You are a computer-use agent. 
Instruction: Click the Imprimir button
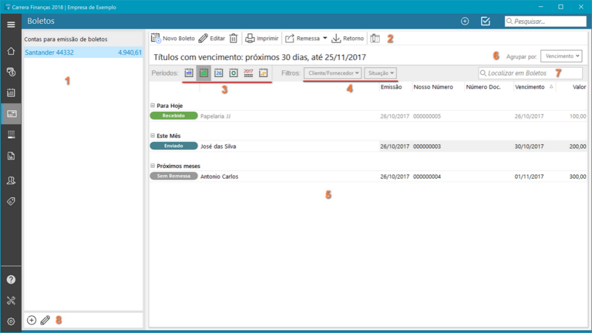point(261,39)
